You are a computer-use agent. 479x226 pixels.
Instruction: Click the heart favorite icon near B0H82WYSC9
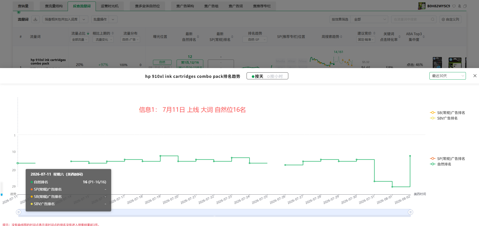(x=454, y=6)
